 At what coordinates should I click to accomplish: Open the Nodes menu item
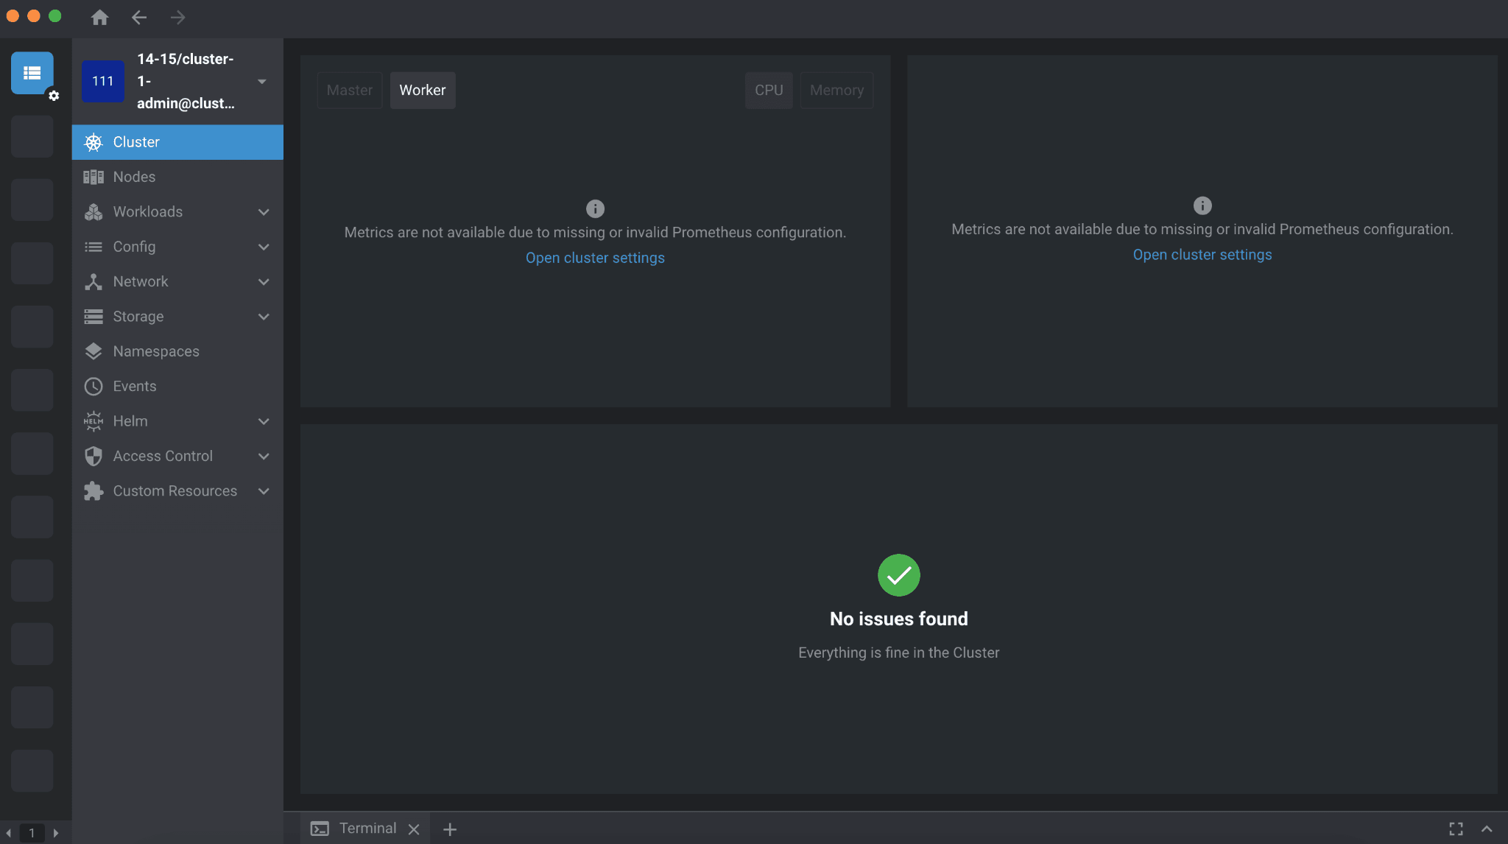177,177
